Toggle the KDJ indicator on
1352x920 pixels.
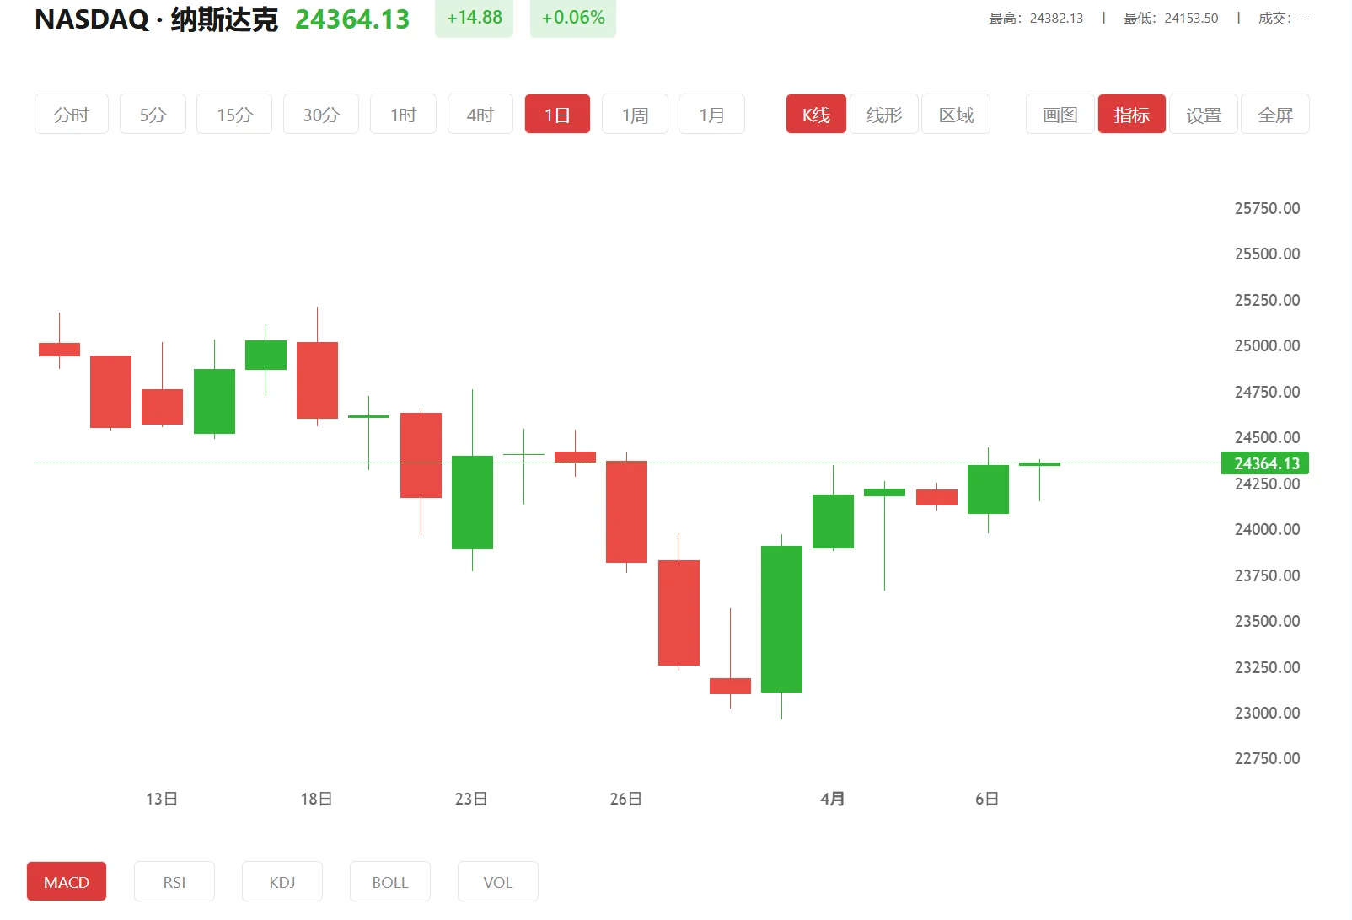pos(282,881)
